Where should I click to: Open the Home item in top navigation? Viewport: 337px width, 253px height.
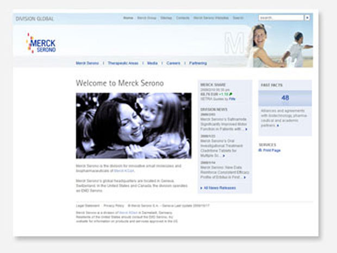[128, 18]
